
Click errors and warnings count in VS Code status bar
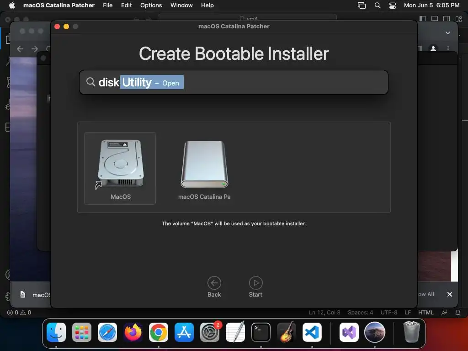click(19, 313)
